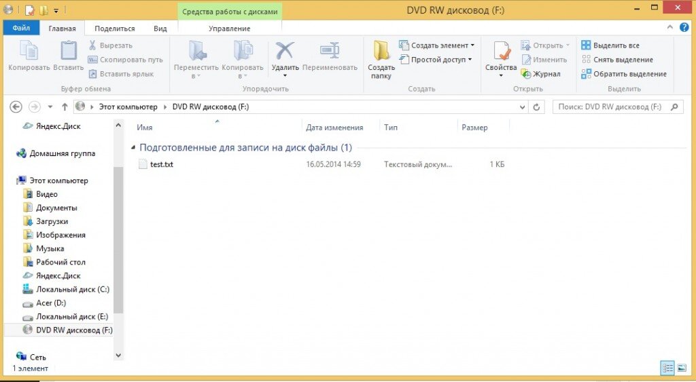Click Вырезать scissors icon

[x=92, y=45]
